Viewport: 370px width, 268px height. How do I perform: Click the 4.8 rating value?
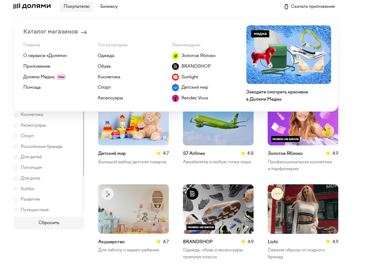250,153
